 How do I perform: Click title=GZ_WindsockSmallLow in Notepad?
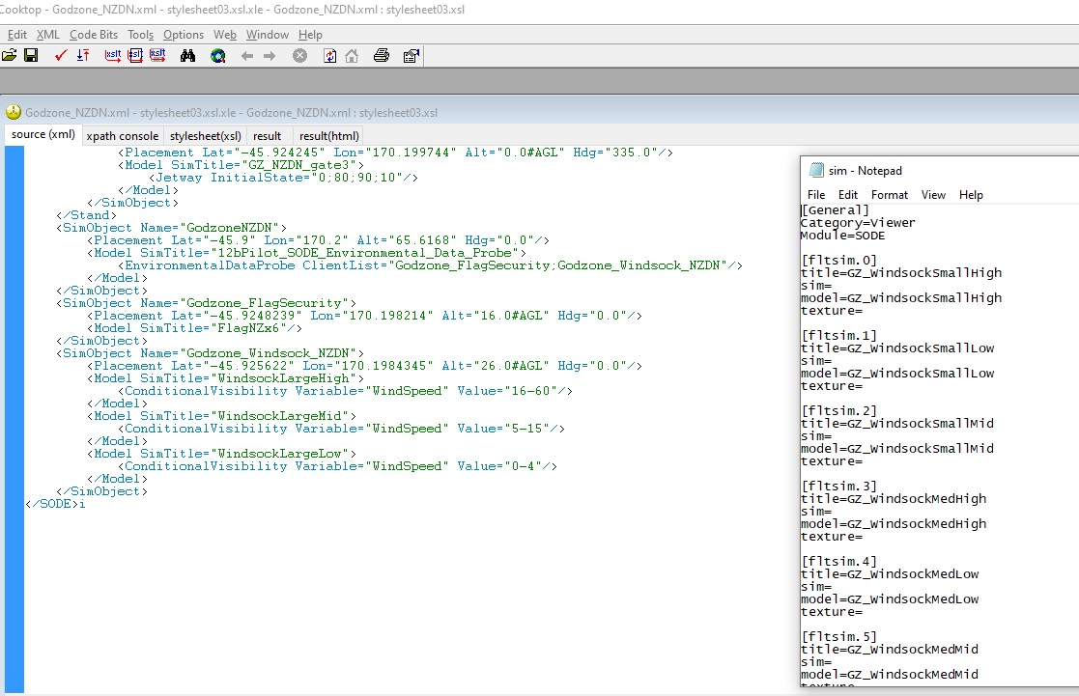[897, 348]
